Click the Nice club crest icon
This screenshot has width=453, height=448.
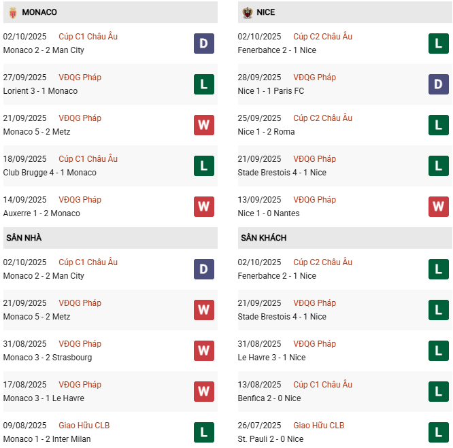coord(248,12)
